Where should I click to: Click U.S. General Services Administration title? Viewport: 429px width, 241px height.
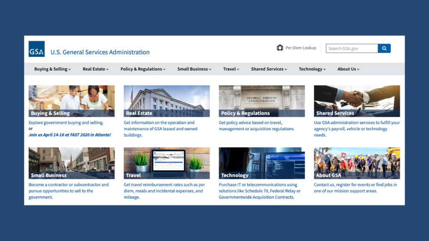100,52
